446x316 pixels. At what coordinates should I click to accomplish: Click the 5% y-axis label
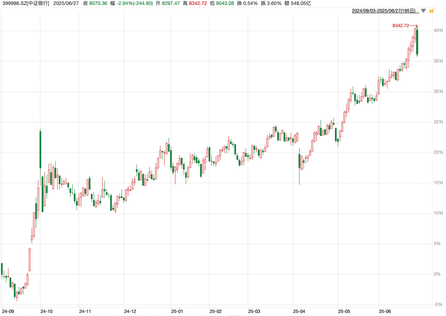pos(438,243)
